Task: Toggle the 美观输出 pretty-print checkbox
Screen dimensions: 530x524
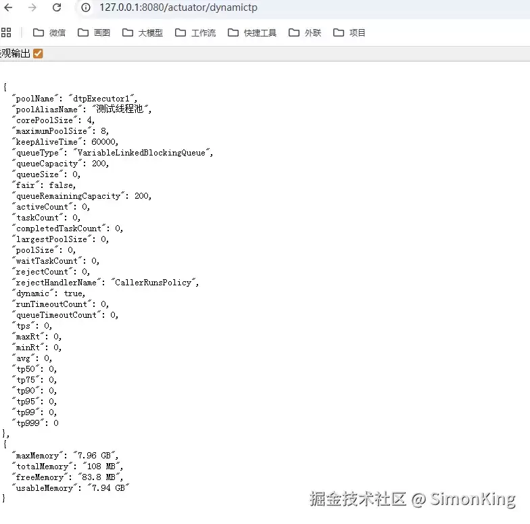Action: [x=38, y=53]
